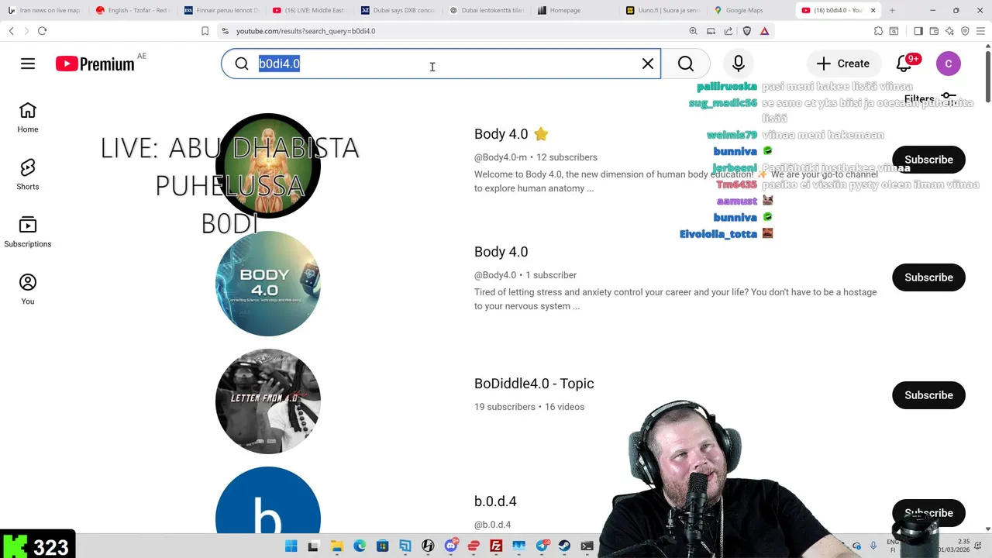Click the teal BODY 4.0 channel avatar

coord(268,284)
